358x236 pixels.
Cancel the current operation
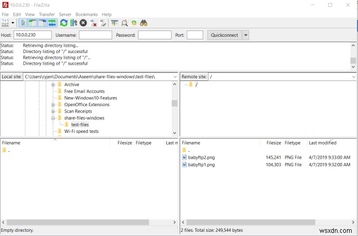pyautogui.click(x=83, y=23)
